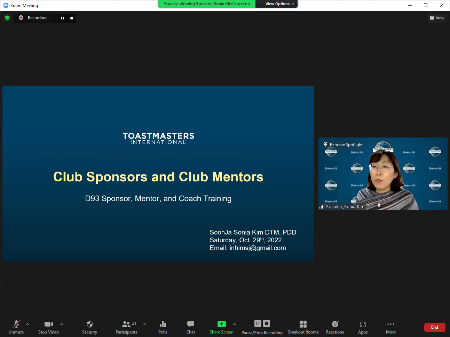Viewport: 450px width, 337px height.
Task: Click email inhimsj@gmail.com on slide
Action: click(258, 248)
